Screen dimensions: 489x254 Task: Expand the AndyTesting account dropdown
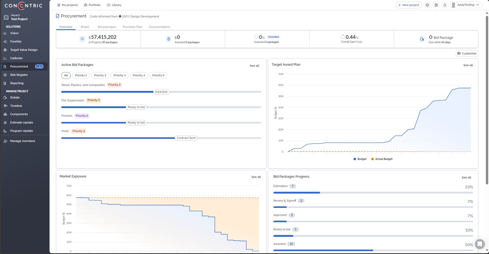click(x=466, y=5)
